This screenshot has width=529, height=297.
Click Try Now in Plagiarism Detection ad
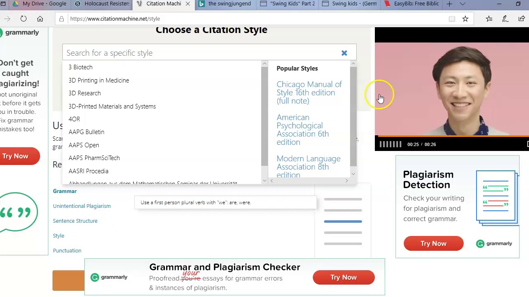(434, 243)
